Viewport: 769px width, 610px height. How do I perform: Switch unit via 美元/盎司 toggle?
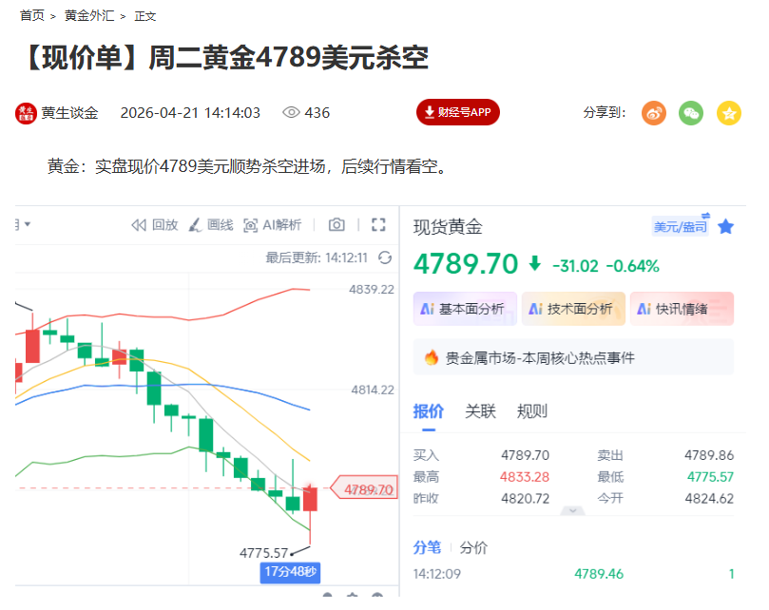tap(681, 225)
